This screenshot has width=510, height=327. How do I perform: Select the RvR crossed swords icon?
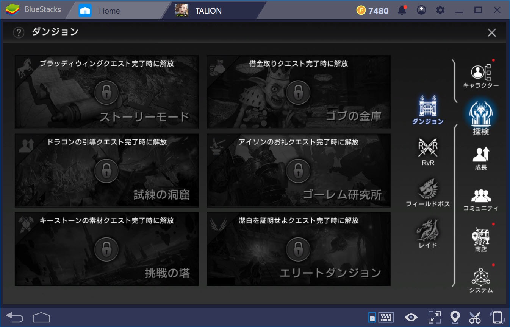click(x=428, y=152)
